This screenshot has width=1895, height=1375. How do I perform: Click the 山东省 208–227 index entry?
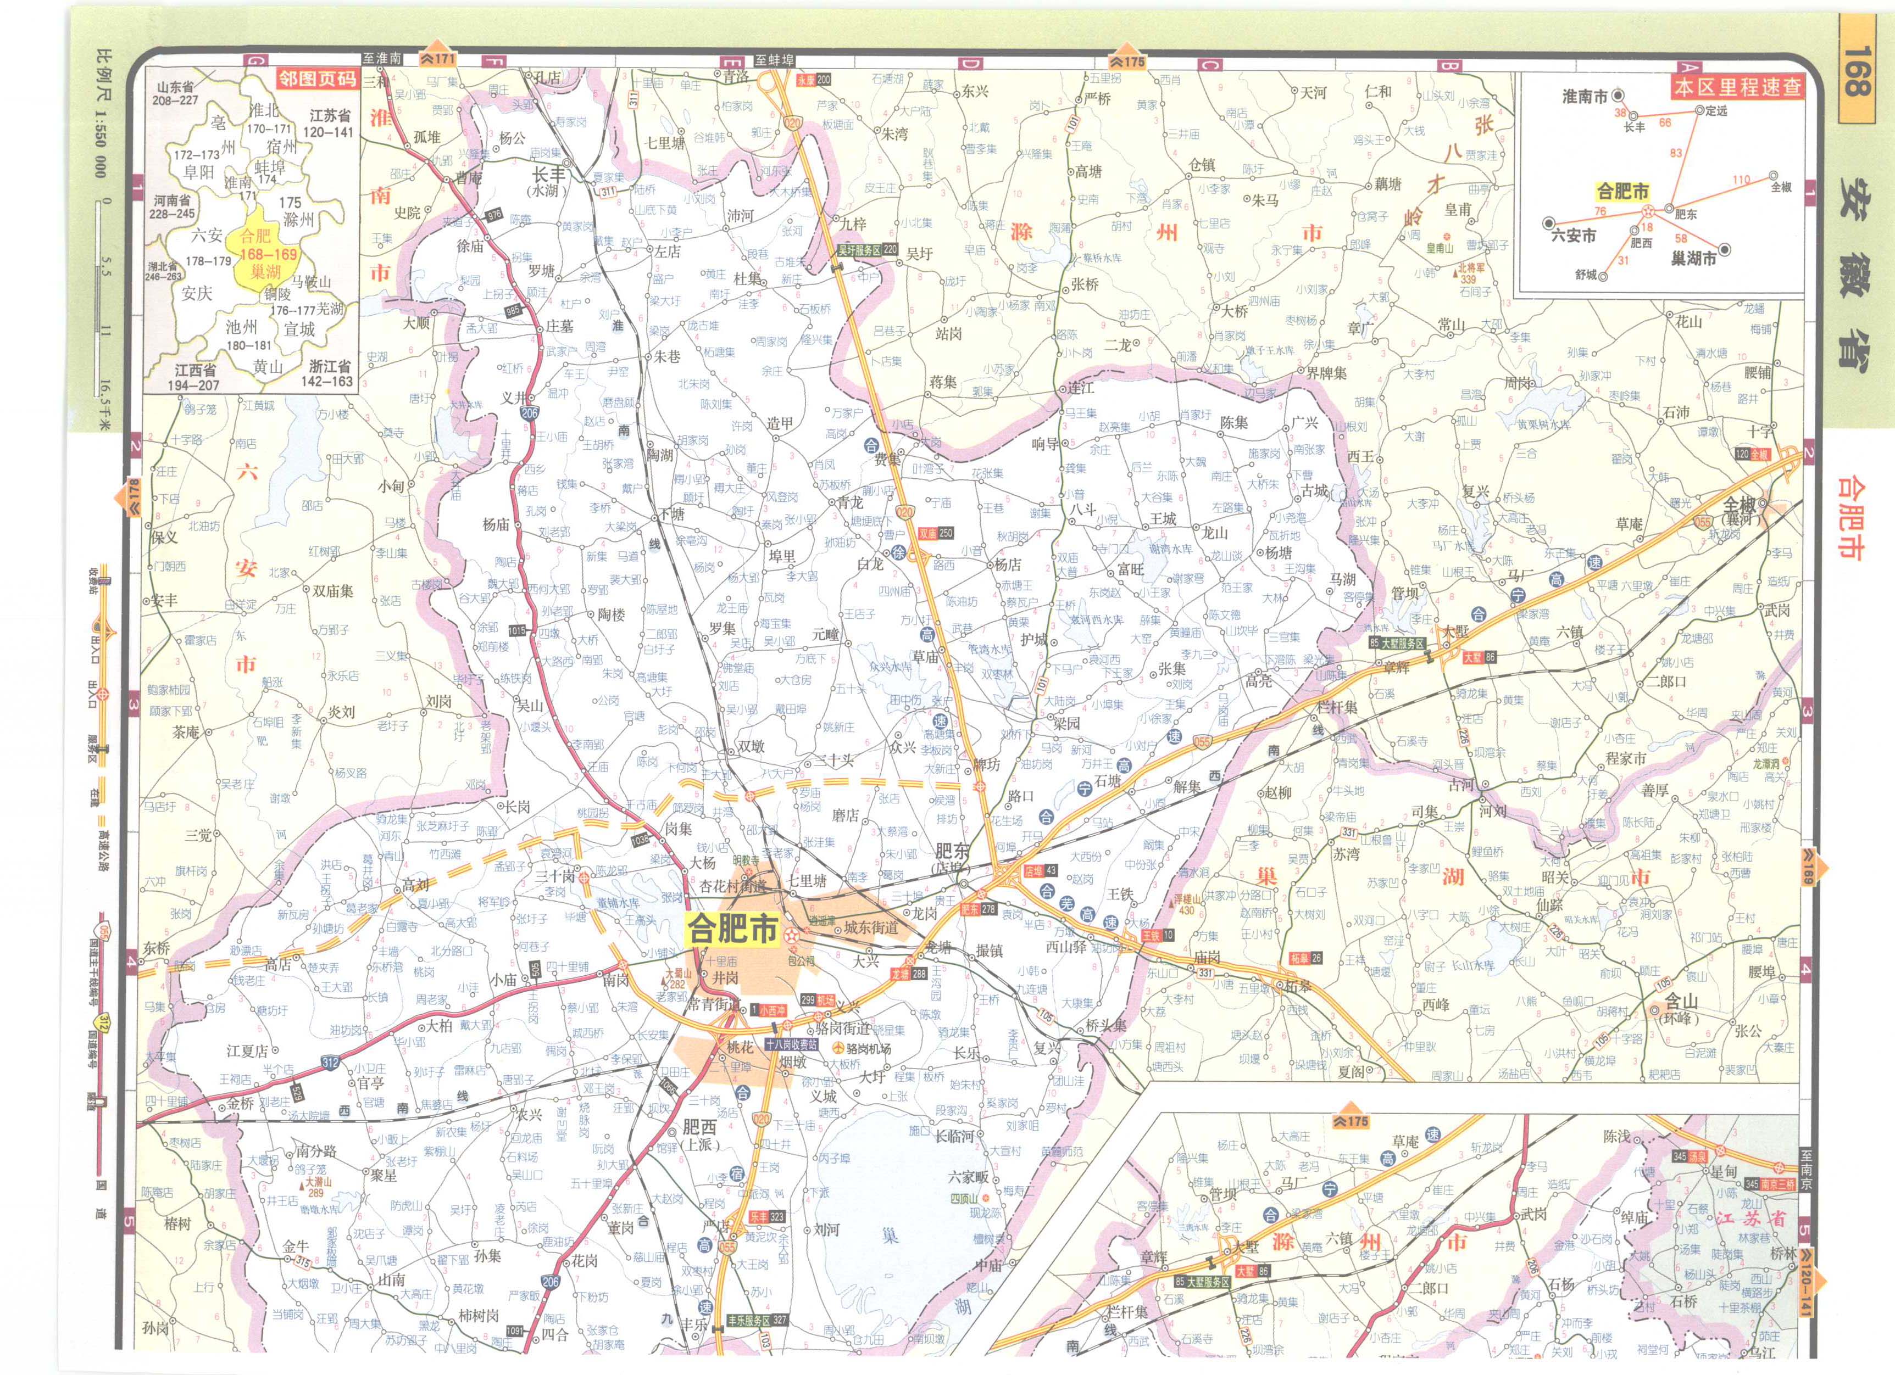175,93
